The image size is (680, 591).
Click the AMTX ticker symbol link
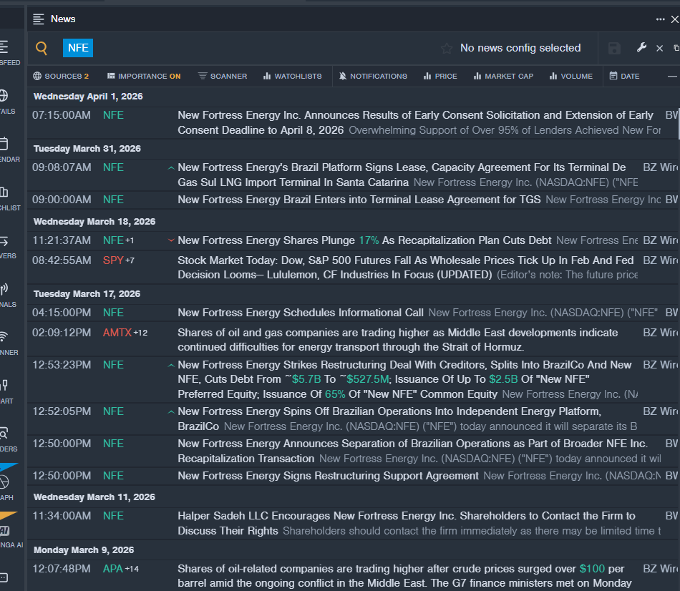coord(117,333)
